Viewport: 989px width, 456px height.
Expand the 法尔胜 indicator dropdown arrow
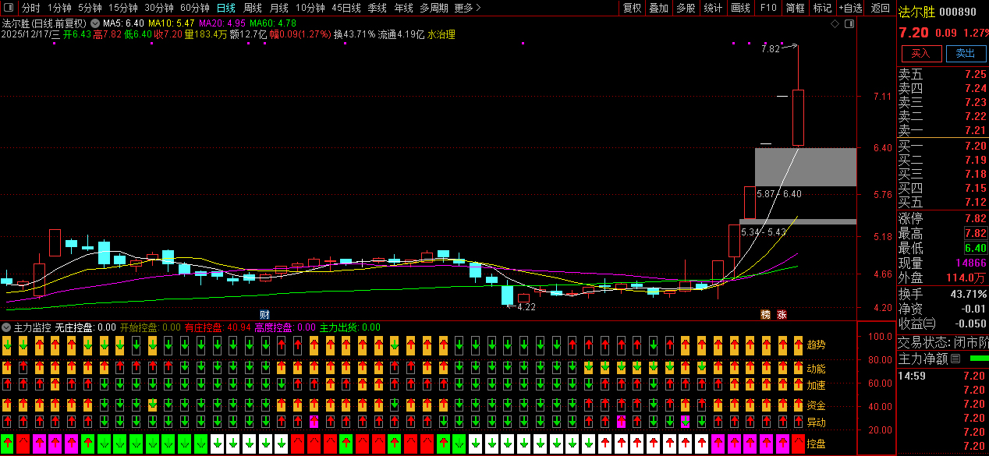(95, 23)
